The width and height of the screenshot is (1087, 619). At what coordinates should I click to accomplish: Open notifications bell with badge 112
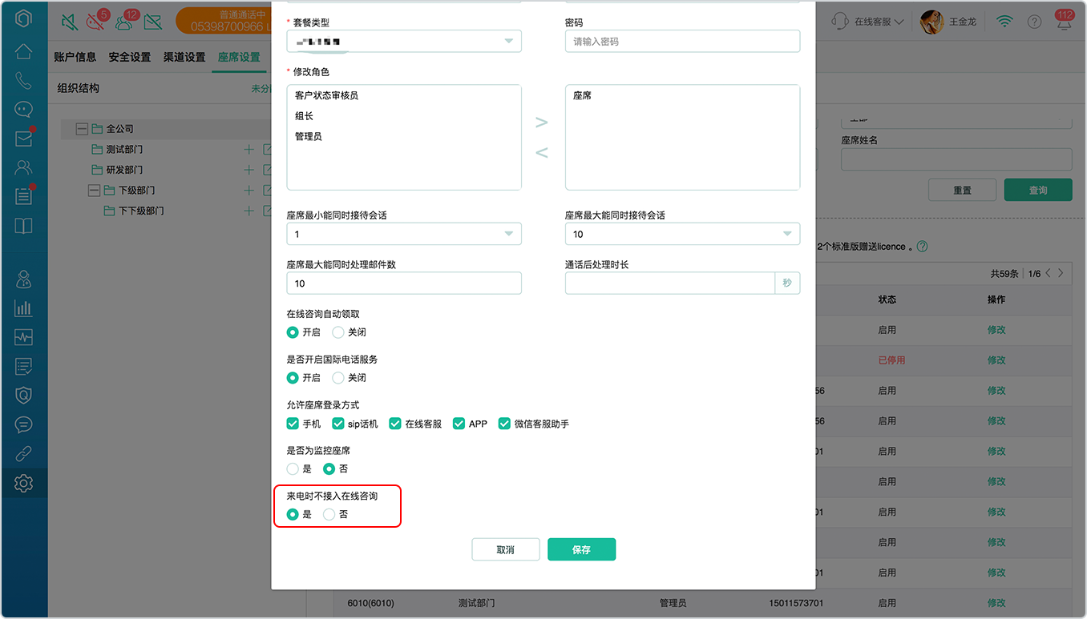point(1064,22)
